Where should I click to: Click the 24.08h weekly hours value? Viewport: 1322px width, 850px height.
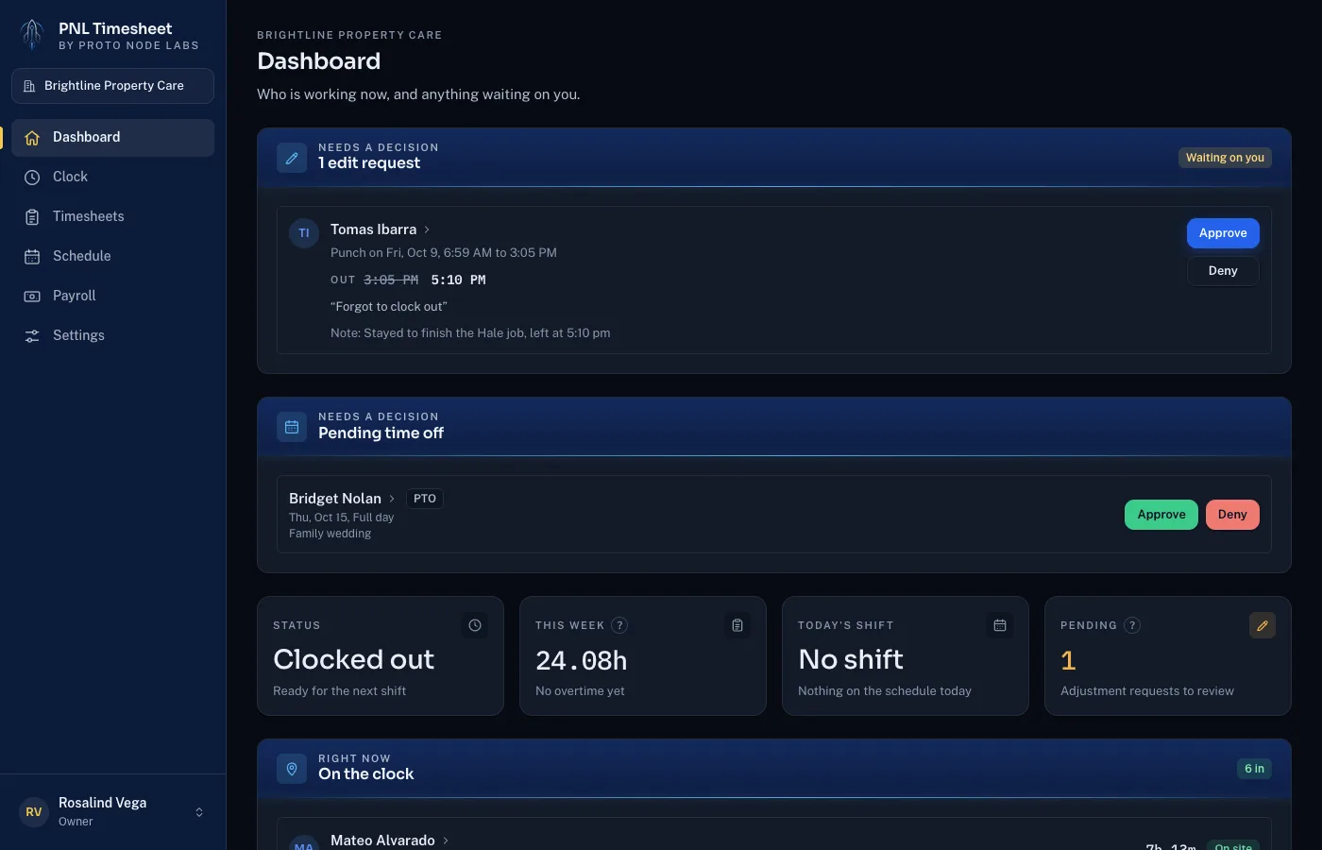click(581, 661)
